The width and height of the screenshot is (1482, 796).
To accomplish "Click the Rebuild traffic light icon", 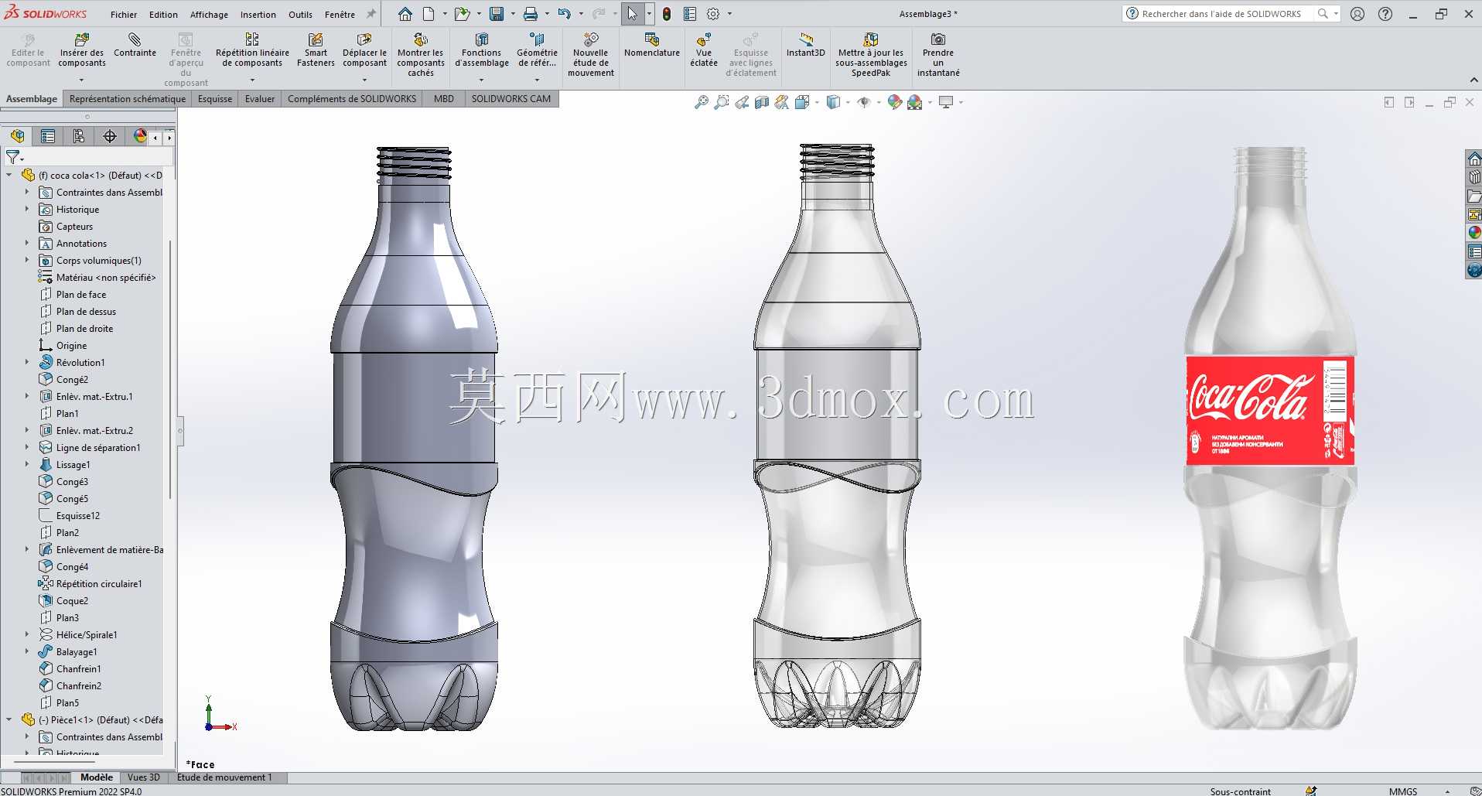I will coord(667,14).
